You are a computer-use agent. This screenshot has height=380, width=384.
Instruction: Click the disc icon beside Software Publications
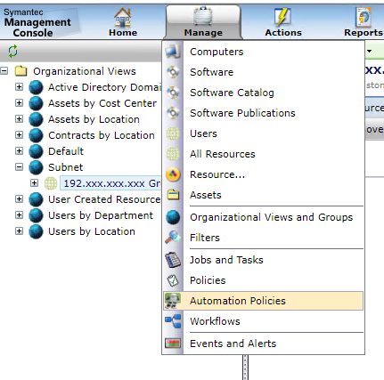pyautogui.click(x=173, y=113)
